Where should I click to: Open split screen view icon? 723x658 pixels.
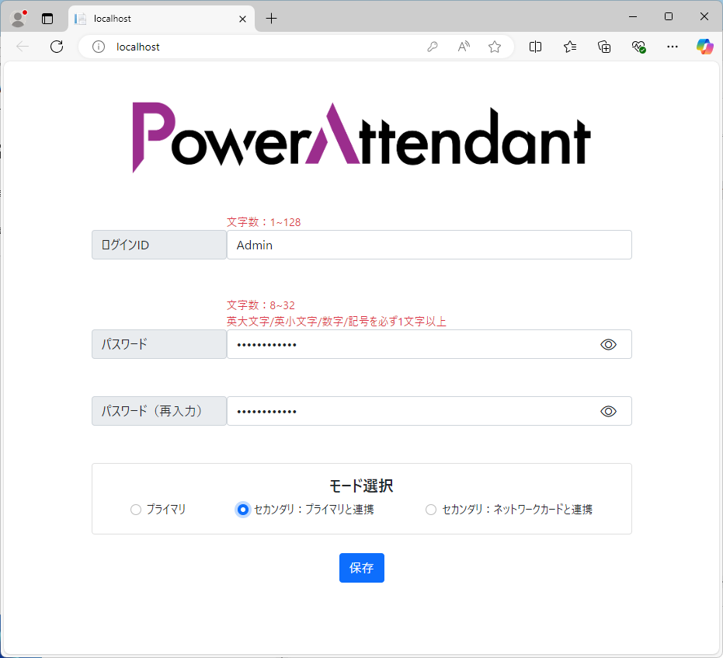pyautogui.click(x=535, y=47)
